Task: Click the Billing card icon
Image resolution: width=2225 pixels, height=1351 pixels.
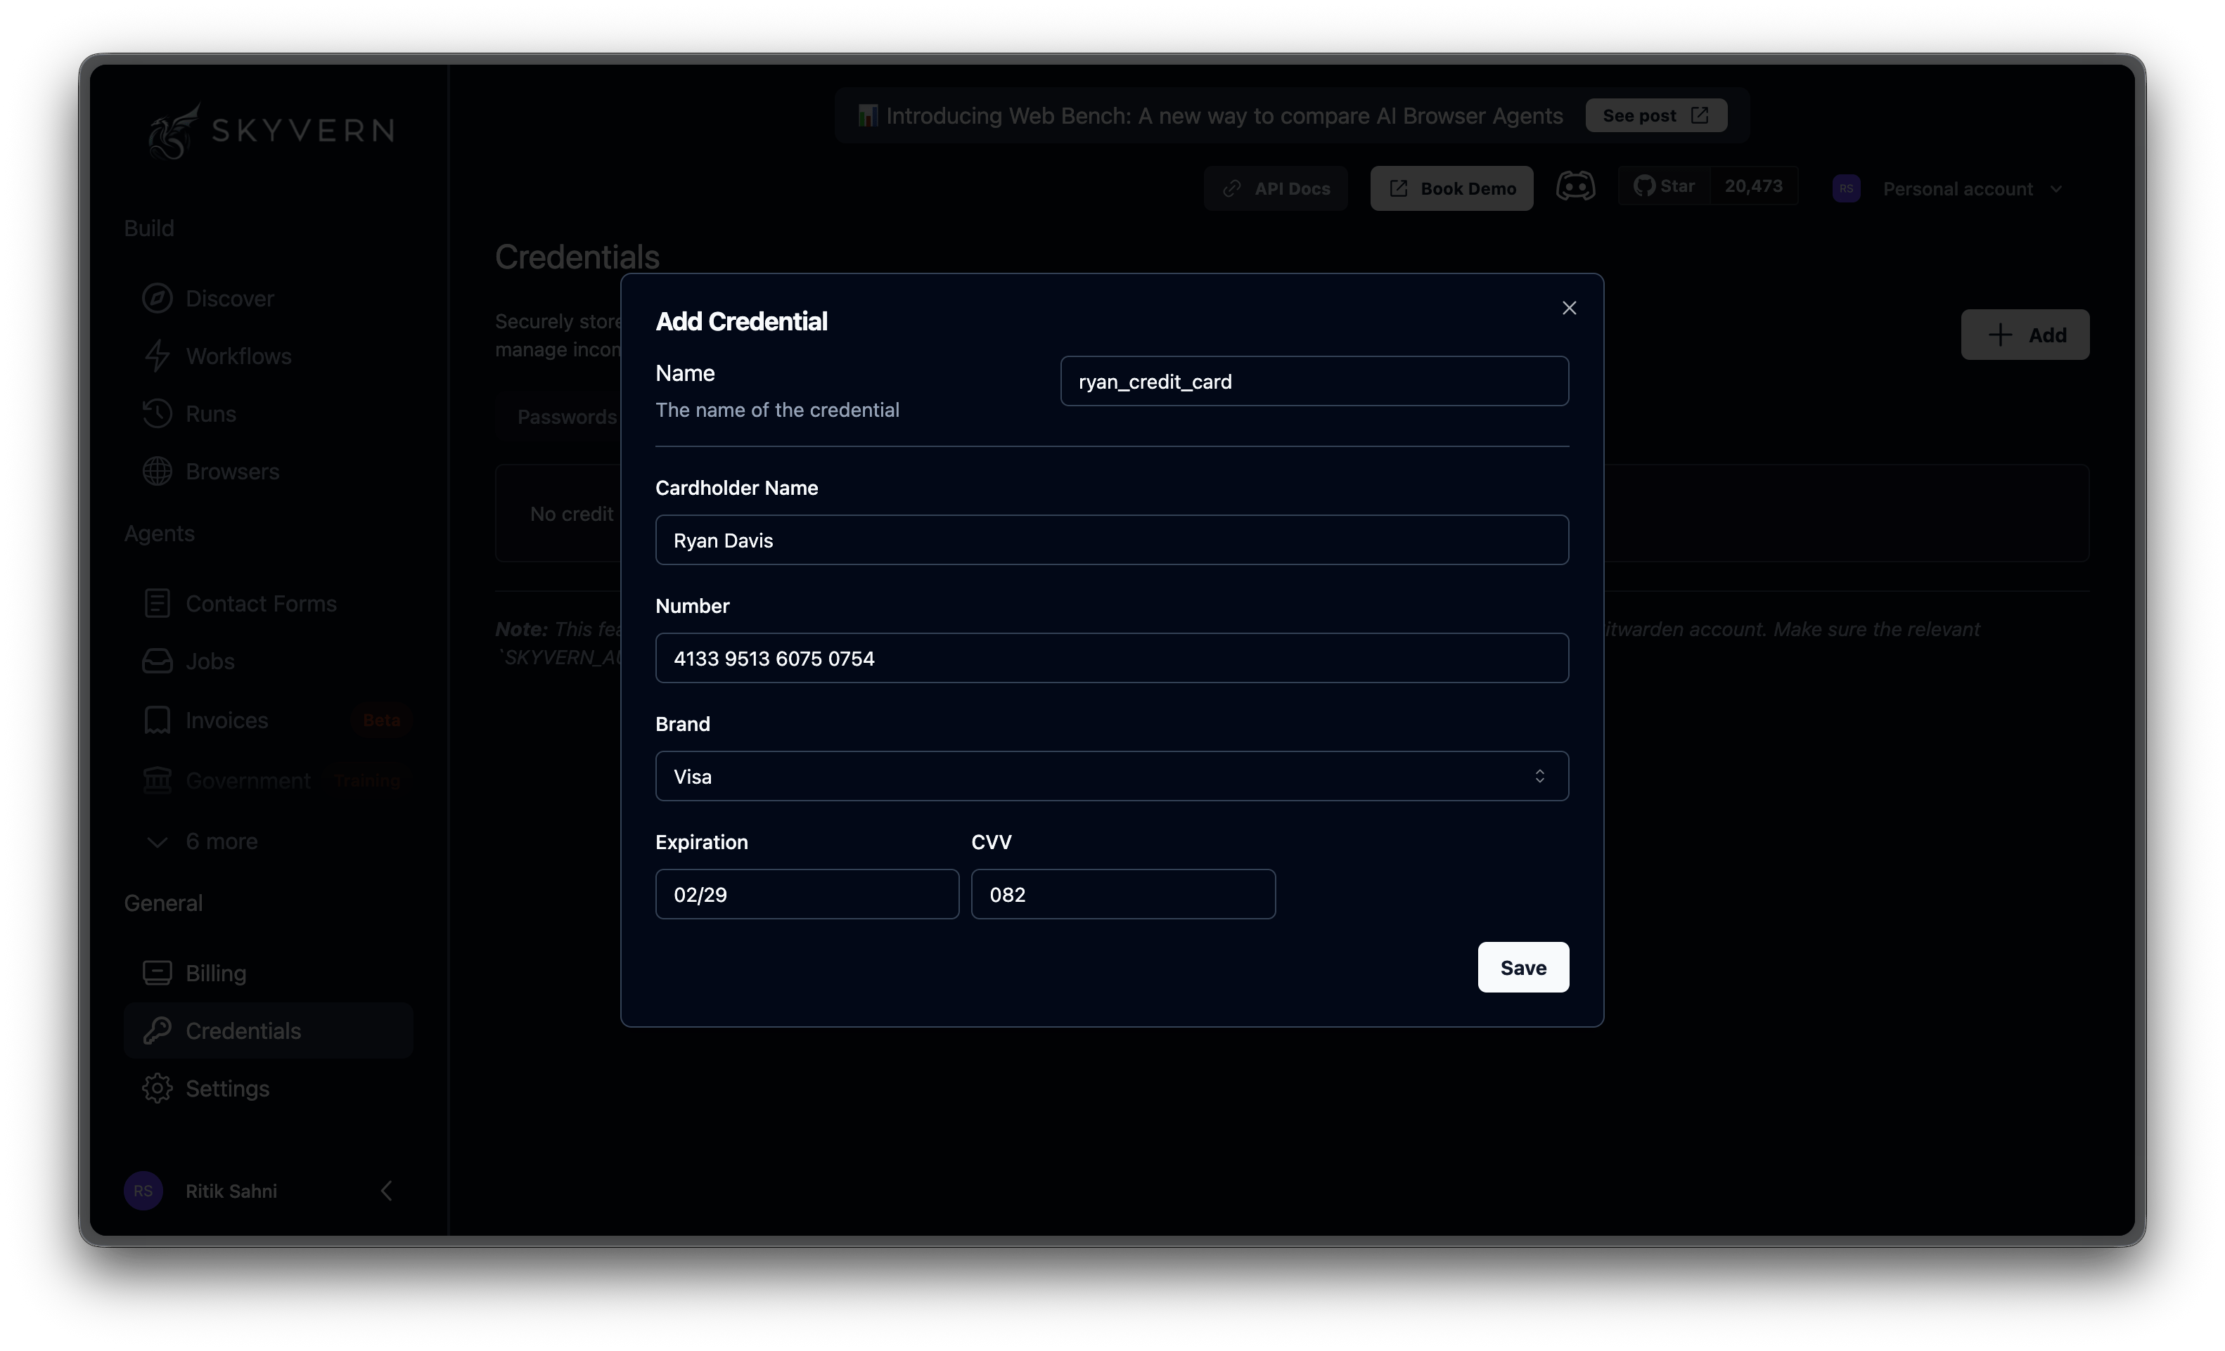Action: click(x=157, y=973)
